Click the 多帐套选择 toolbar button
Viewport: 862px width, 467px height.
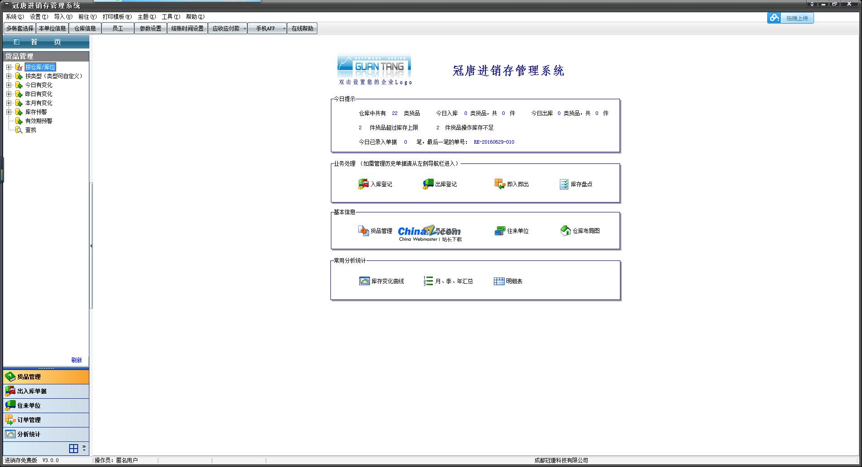tap(20, 28)
